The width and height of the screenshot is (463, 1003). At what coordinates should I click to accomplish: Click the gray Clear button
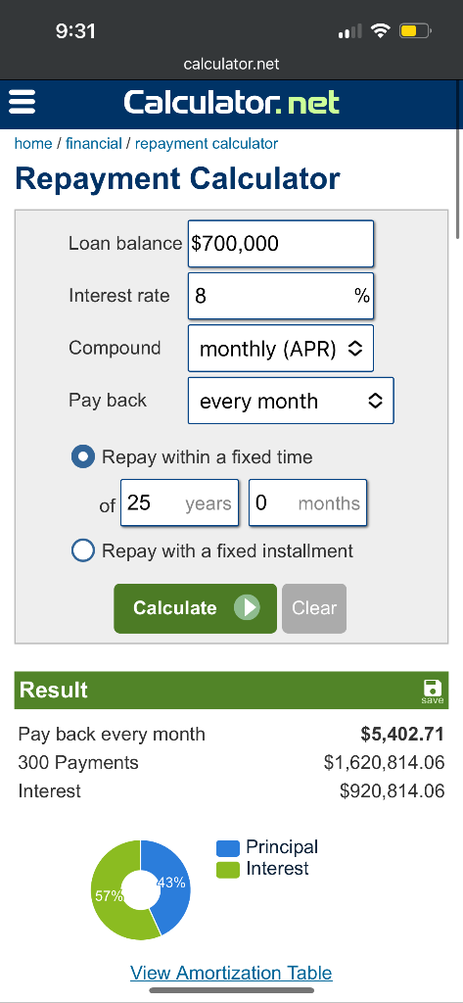point(314,608)
